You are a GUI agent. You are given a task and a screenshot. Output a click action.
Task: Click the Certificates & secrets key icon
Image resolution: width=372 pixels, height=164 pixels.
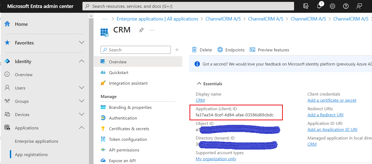click(x=103, y=129)
